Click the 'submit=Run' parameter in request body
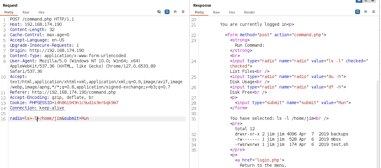This screenshot has height=168, width=381. click(x=76, y=118)
